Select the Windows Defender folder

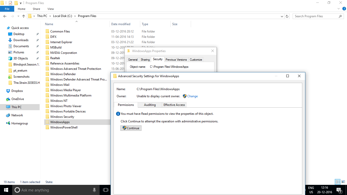coord(63,74)
